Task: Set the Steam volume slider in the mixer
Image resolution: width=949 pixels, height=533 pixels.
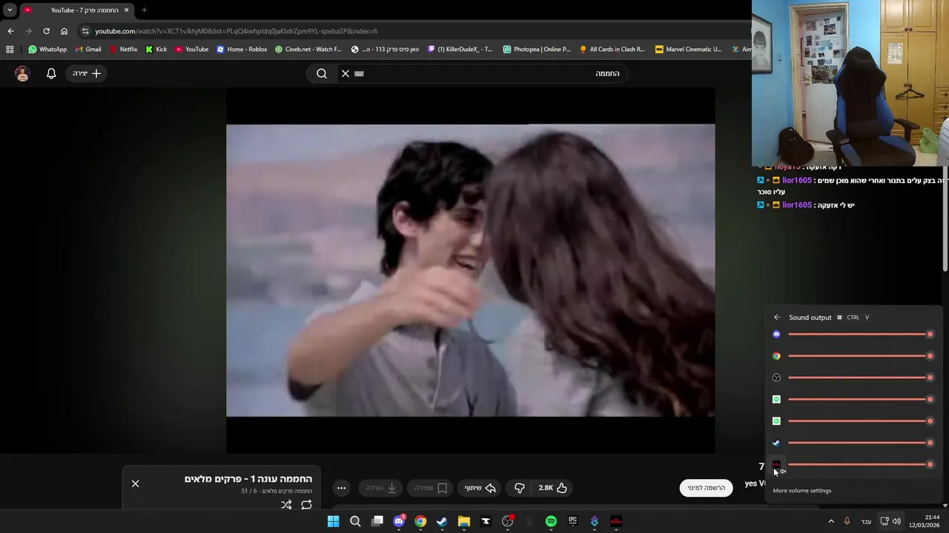Action: click(859, 443)
